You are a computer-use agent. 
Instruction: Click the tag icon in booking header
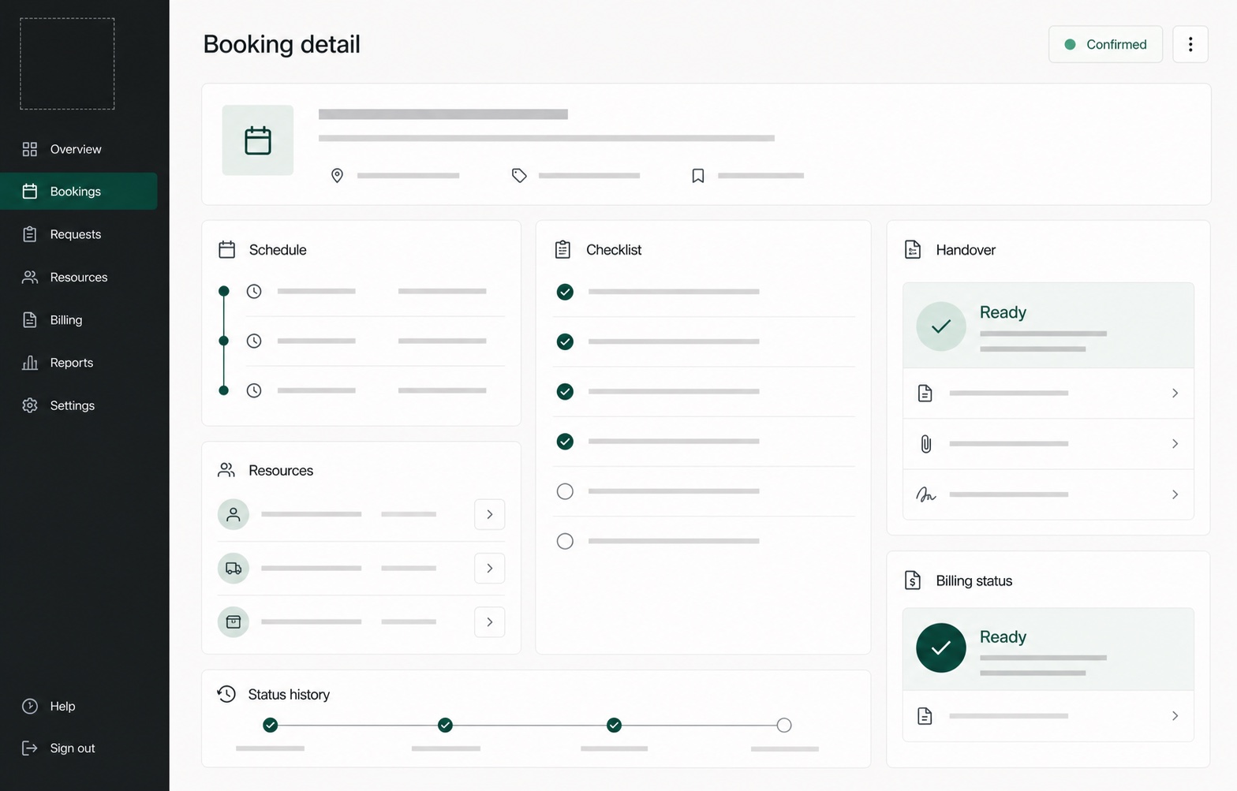pyautogui.click(x=519, y=175)
